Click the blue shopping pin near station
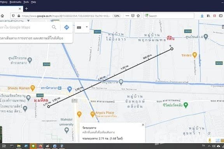 [x=70, y=89]
